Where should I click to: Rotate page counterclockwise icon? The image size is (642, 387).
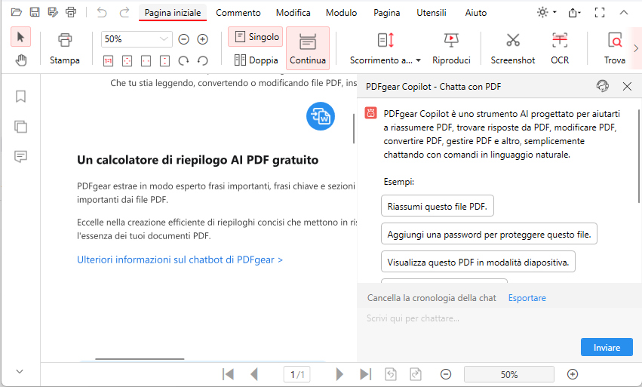[203, 61]
